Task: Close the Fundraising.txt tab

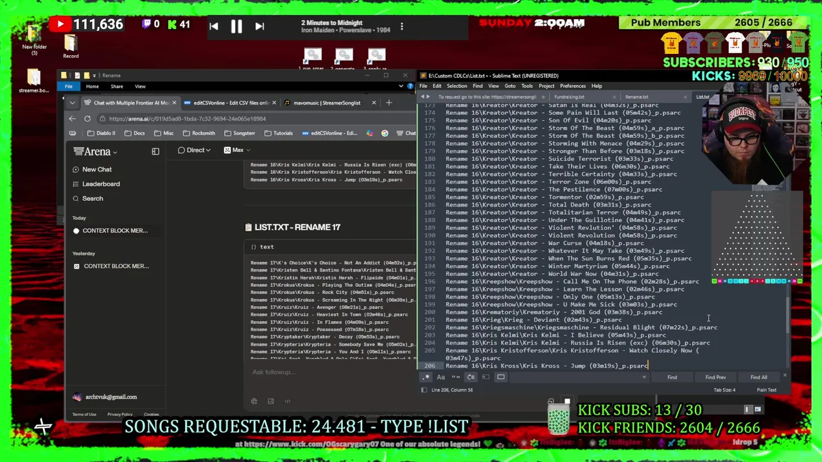Action: (614, 97)
